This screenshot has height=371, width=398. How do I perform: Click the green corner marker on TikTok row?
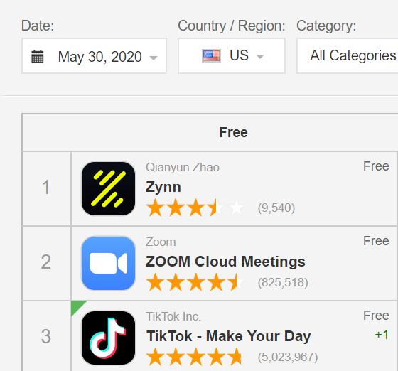coord(77,306)
